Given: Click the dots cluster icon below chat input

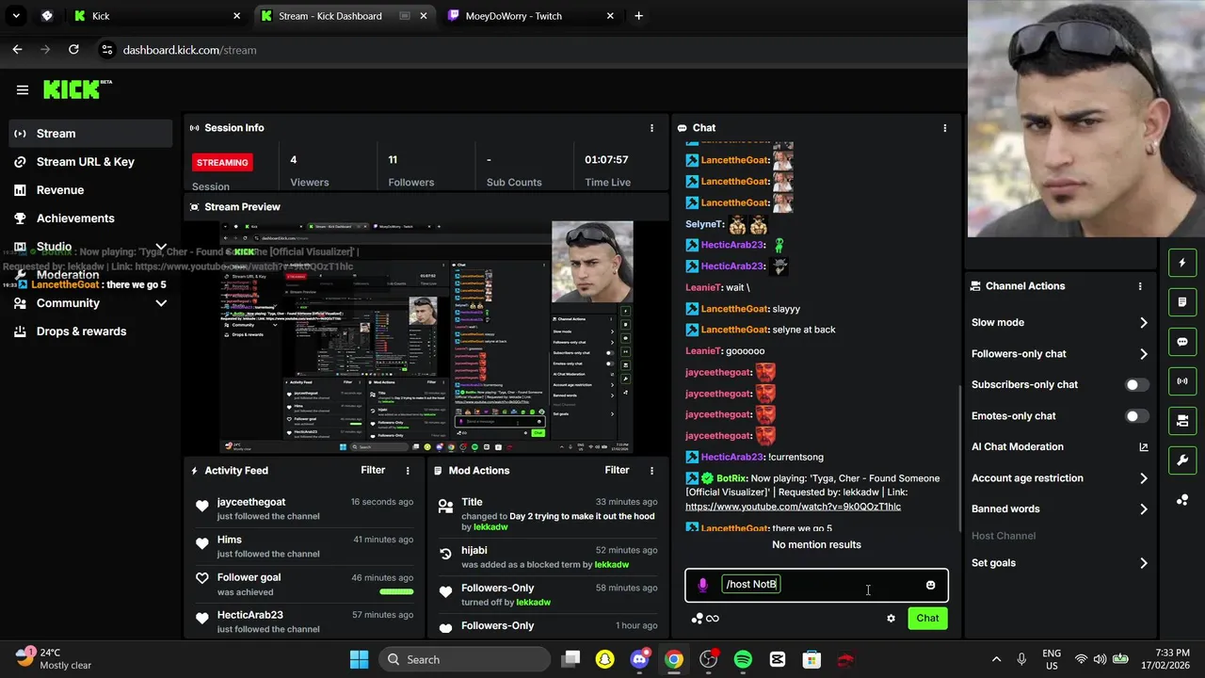Looking at the screenshot, I should [x=698, y=619].
